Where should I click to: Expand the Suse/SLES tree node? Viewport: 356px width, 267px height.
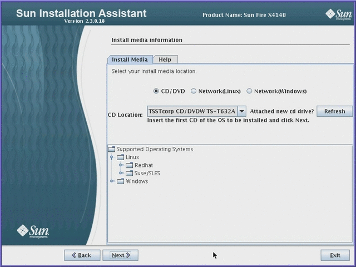tap(121, 173)
